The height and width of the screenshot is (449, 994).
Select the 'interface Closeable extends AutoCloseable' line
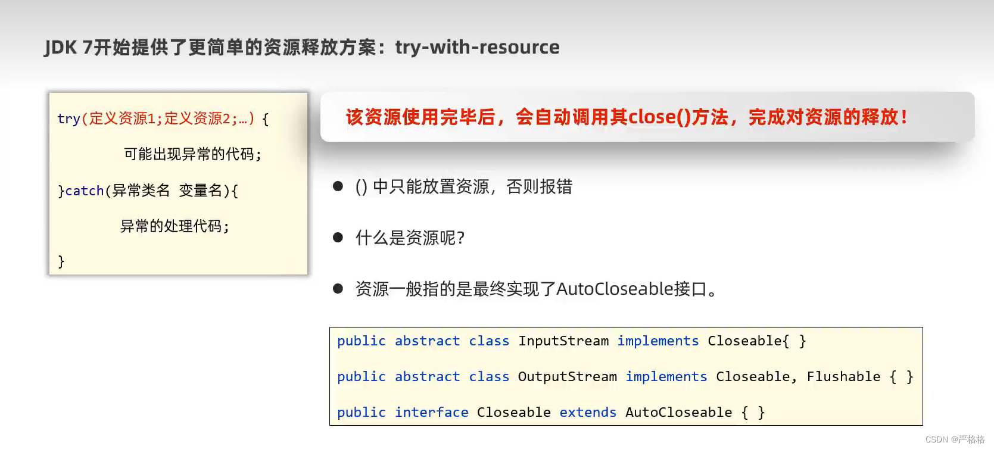(551, 413)
